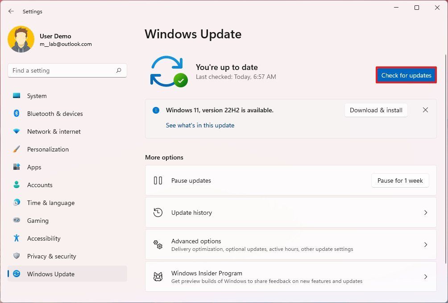Click the Windows Insider Program beetle icon
The image size is (448, 303).
pos(158,277)
